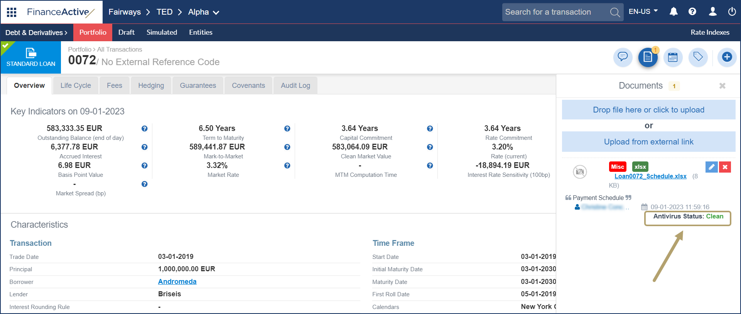Delete the document using red X button
The image size is (741, 314).
(725, 167)
